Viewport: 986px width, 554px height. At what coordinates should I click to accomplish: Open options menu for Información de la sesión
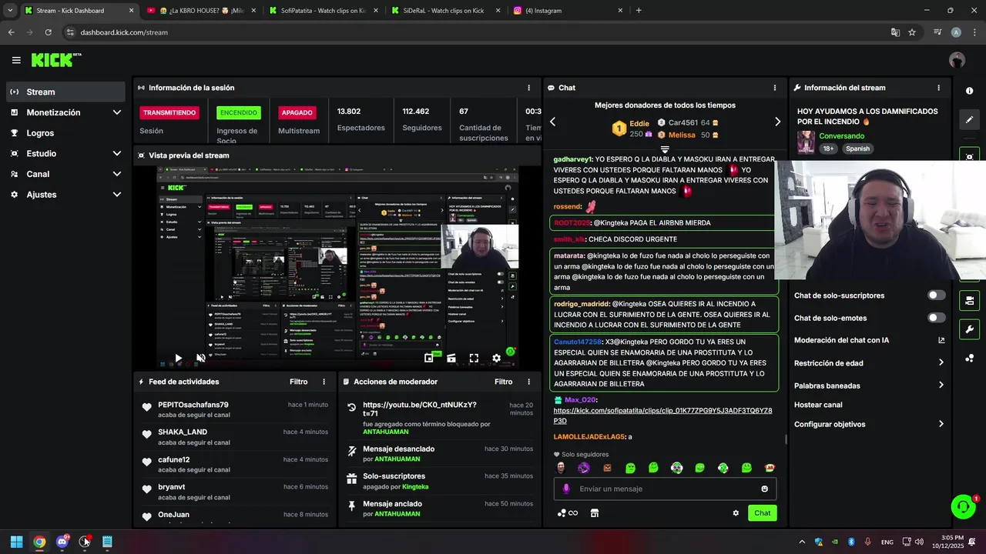coord(528,88)
